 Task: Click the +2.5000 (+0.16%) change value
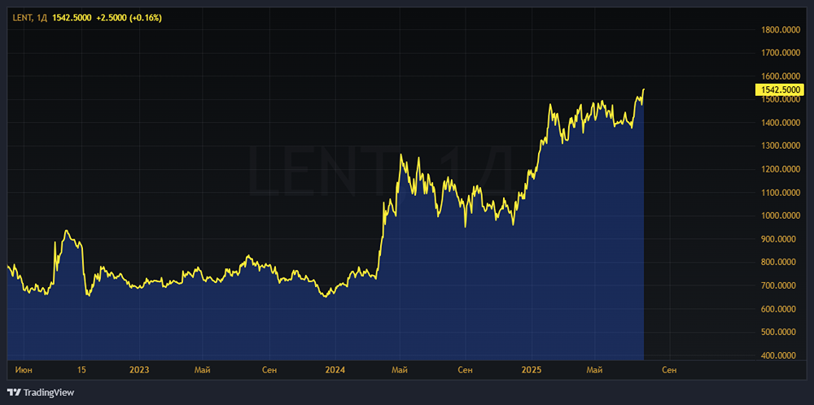(129, 18)
